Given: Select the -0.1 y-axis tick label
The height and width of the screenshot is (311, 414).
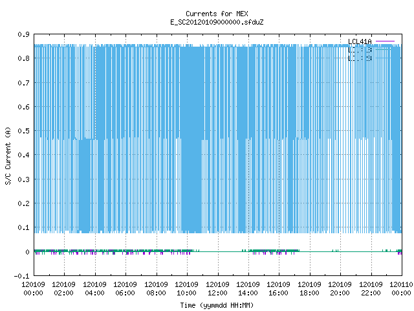Looking at the screenshot, I should point(21,276).
